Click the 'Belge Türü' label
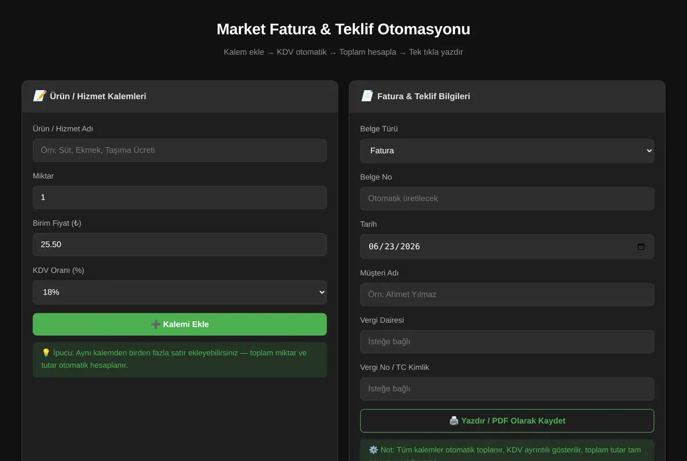 [x=379, y=129]
